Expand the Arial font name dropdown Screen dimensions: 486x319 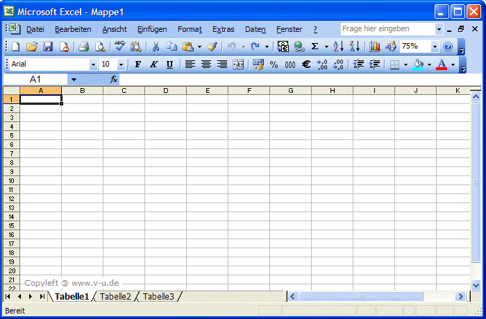pos(93,64)
